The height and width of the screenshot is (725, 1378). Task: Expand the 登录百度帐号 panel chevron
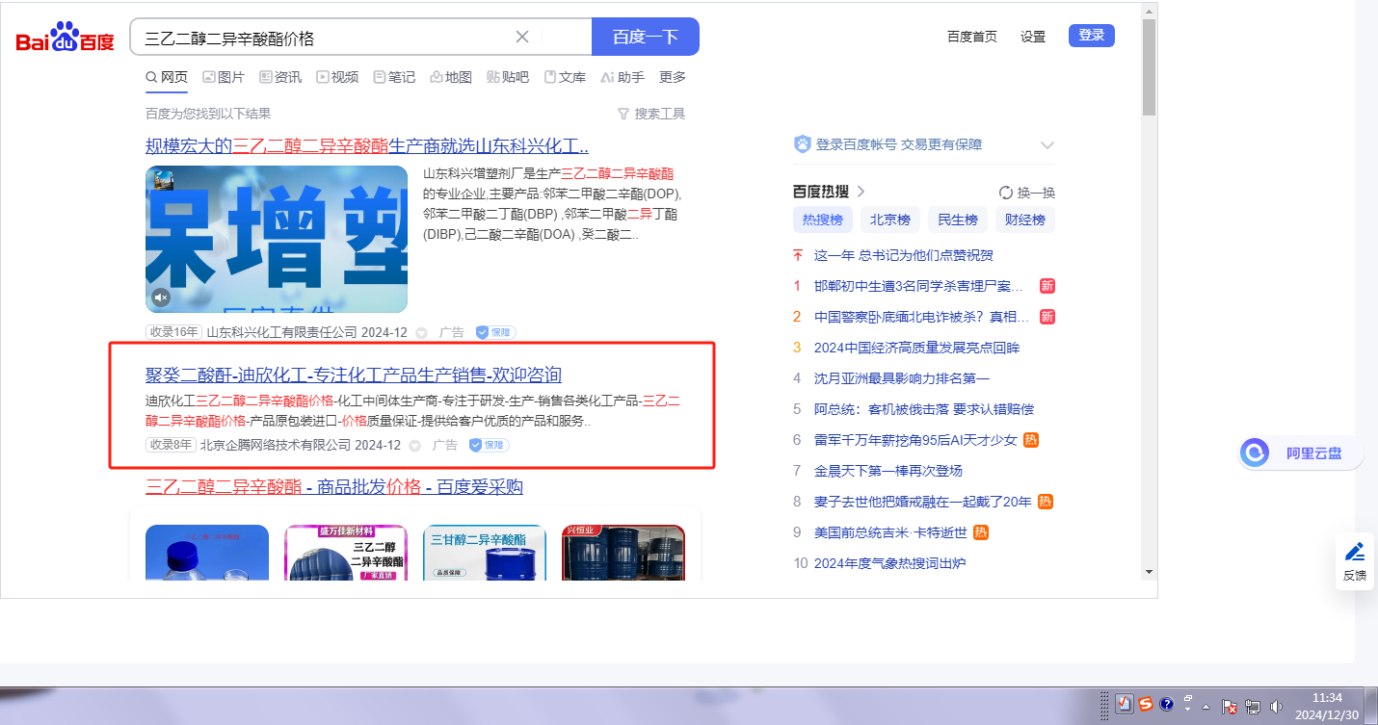point(1047,145)
